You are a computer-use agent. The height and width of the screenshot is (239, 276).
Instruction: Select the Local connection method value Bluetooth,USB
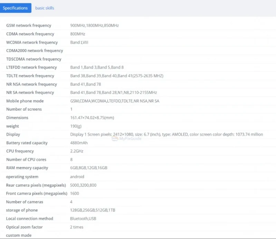click(83, 219)
